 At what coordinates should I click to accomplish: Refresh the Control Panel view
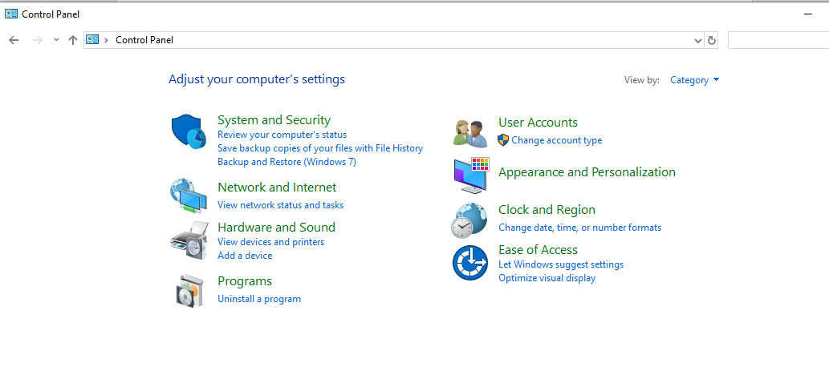coord(711,40)
